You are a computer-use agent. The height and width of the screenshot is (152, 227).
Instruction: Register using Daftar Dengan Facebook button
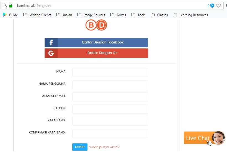click(96, 43)
